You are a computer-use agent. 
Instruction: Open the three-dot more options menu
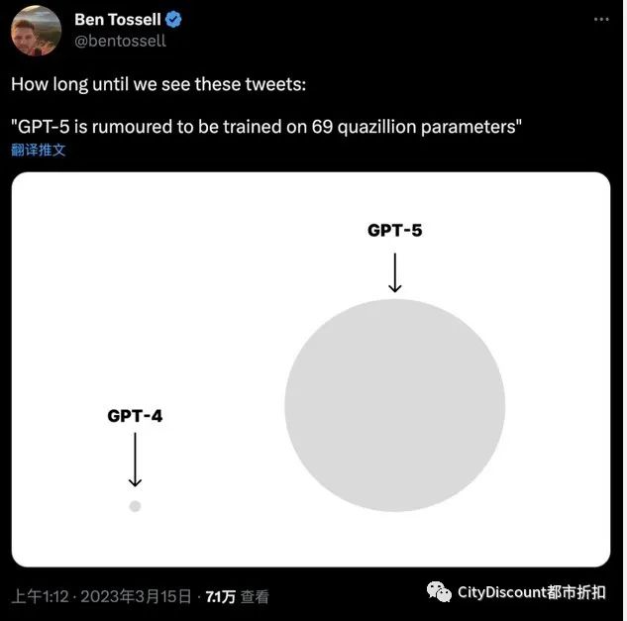click(x=601, y=19)
